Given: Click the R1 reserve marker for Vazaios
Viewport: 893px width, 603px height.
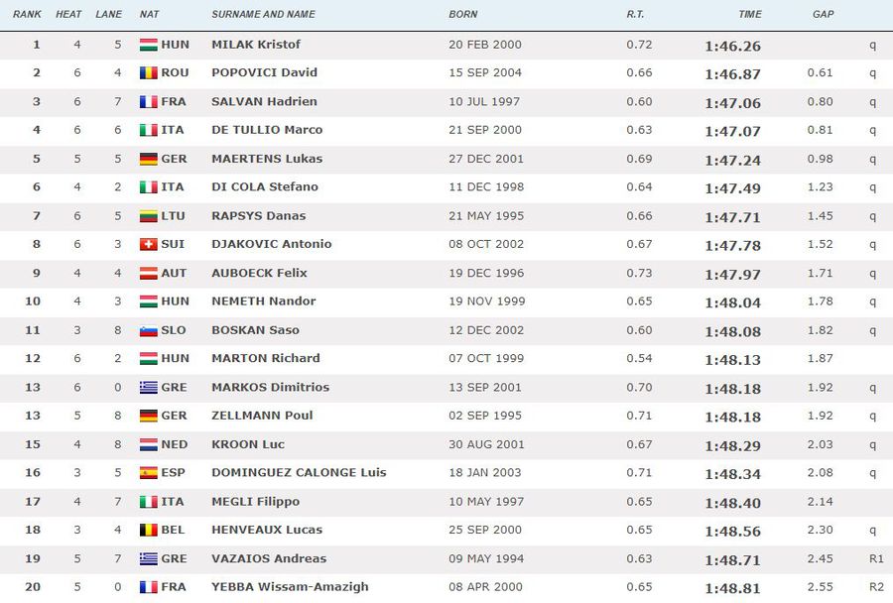Looking at the screenshot, I should coord(876,559).
